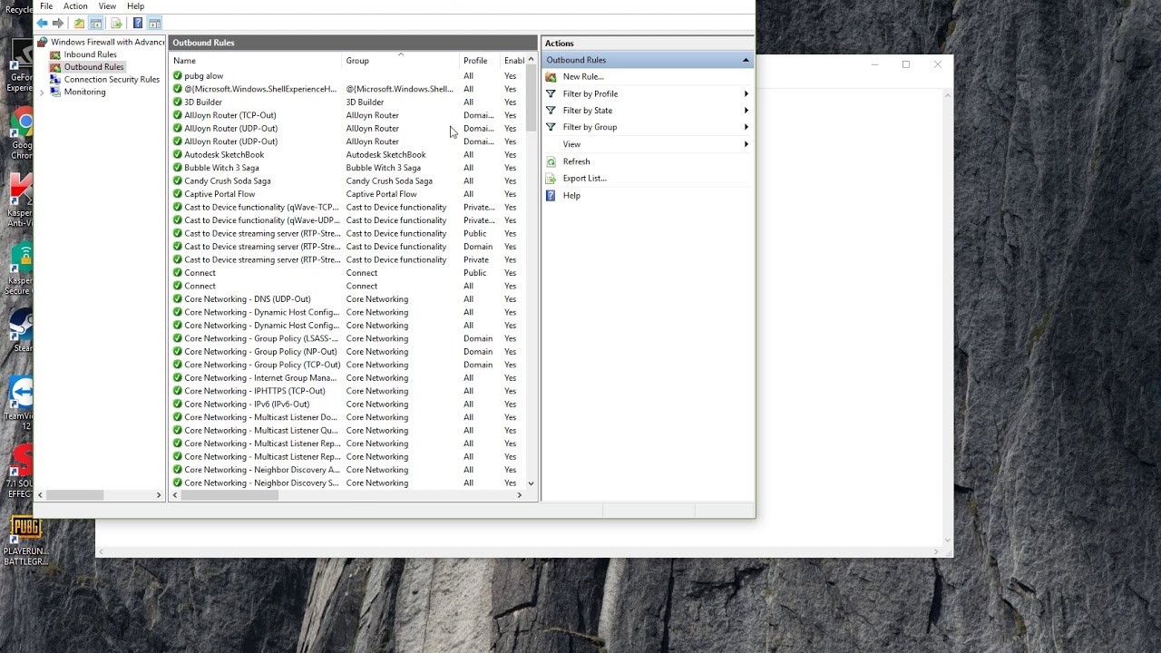Click scroll down arrow of rules list
The height and width of the screenshot is (653, 1161).
[531, 483]
